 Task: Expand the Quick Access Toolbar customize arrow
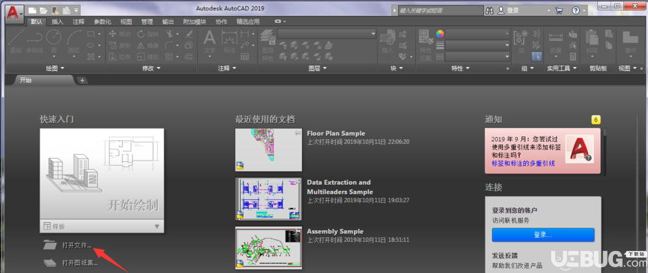pos(77,10)
